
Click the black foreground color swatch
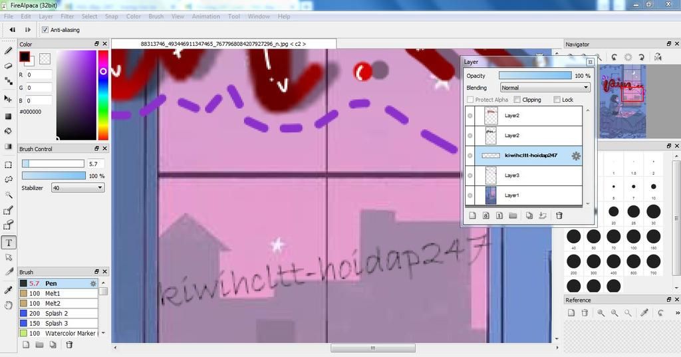(x=25, y=57)
